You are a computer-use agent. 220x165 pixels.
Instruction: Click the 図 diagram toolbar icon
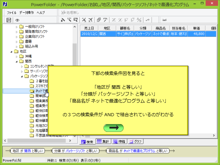click(x=9, y=20)
